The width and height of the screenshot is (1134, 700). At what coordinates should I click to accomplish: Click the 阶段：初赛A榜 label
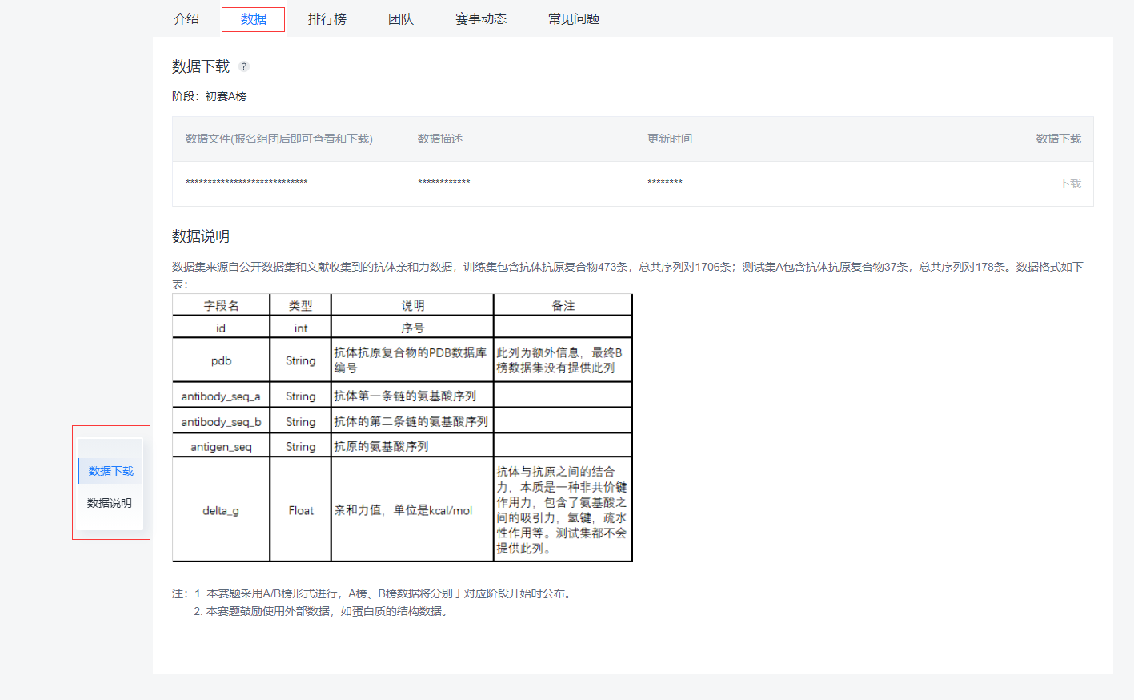point(210,96)
